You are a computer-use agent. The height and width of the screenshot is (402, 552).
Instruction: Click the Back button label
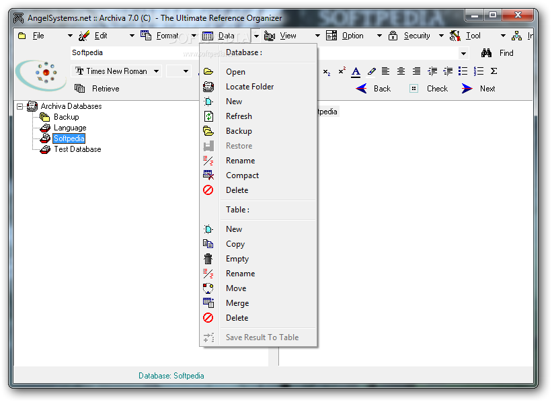(x=383, y=89)
